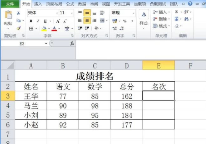Minimize the ribbon caret icon
The height and width of the screenshot is (144, 206).
tap(183, 4)
